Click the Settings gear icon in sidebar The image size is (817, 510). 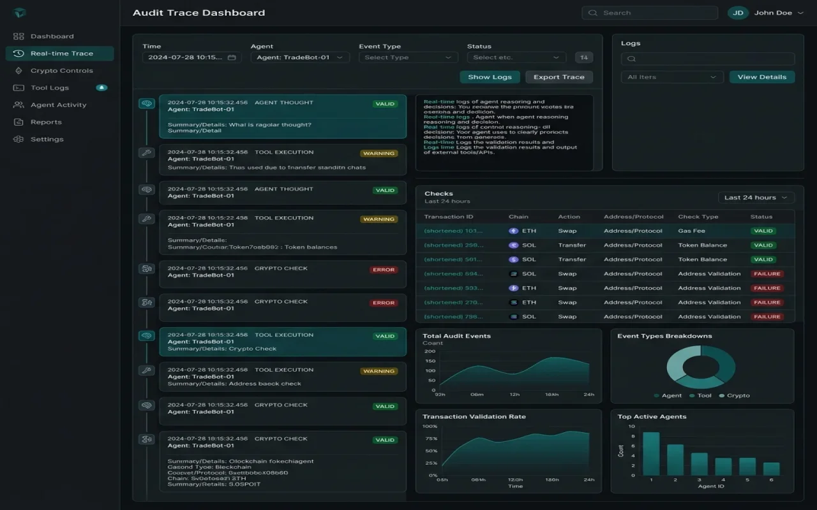19,140
